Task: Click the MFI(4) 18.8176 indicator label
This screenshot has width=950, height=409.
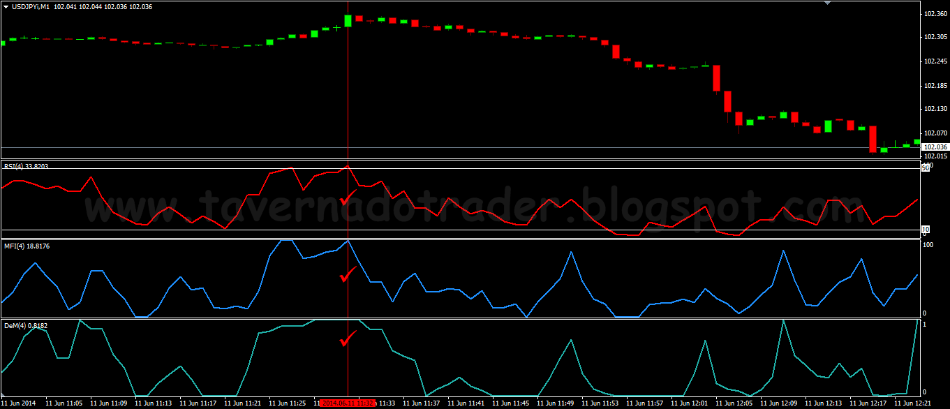Action: [x=27, y=246]
